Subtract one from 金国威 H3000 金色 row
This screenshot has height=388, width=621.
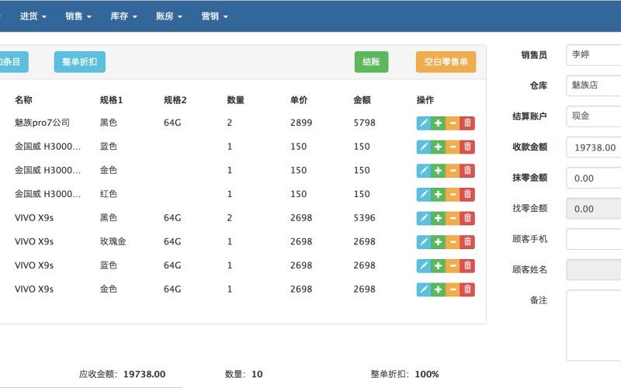point(453,171)
